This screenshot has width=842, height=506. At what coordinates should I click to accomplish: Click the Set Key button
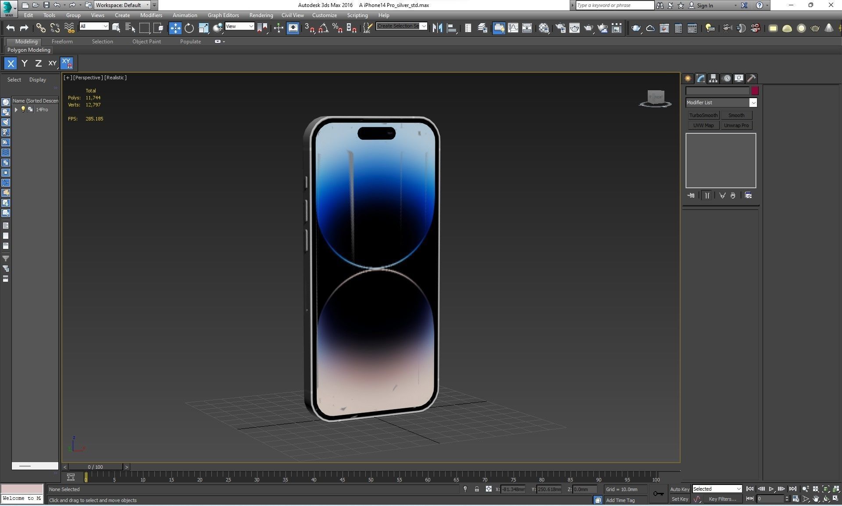[680, 499]
